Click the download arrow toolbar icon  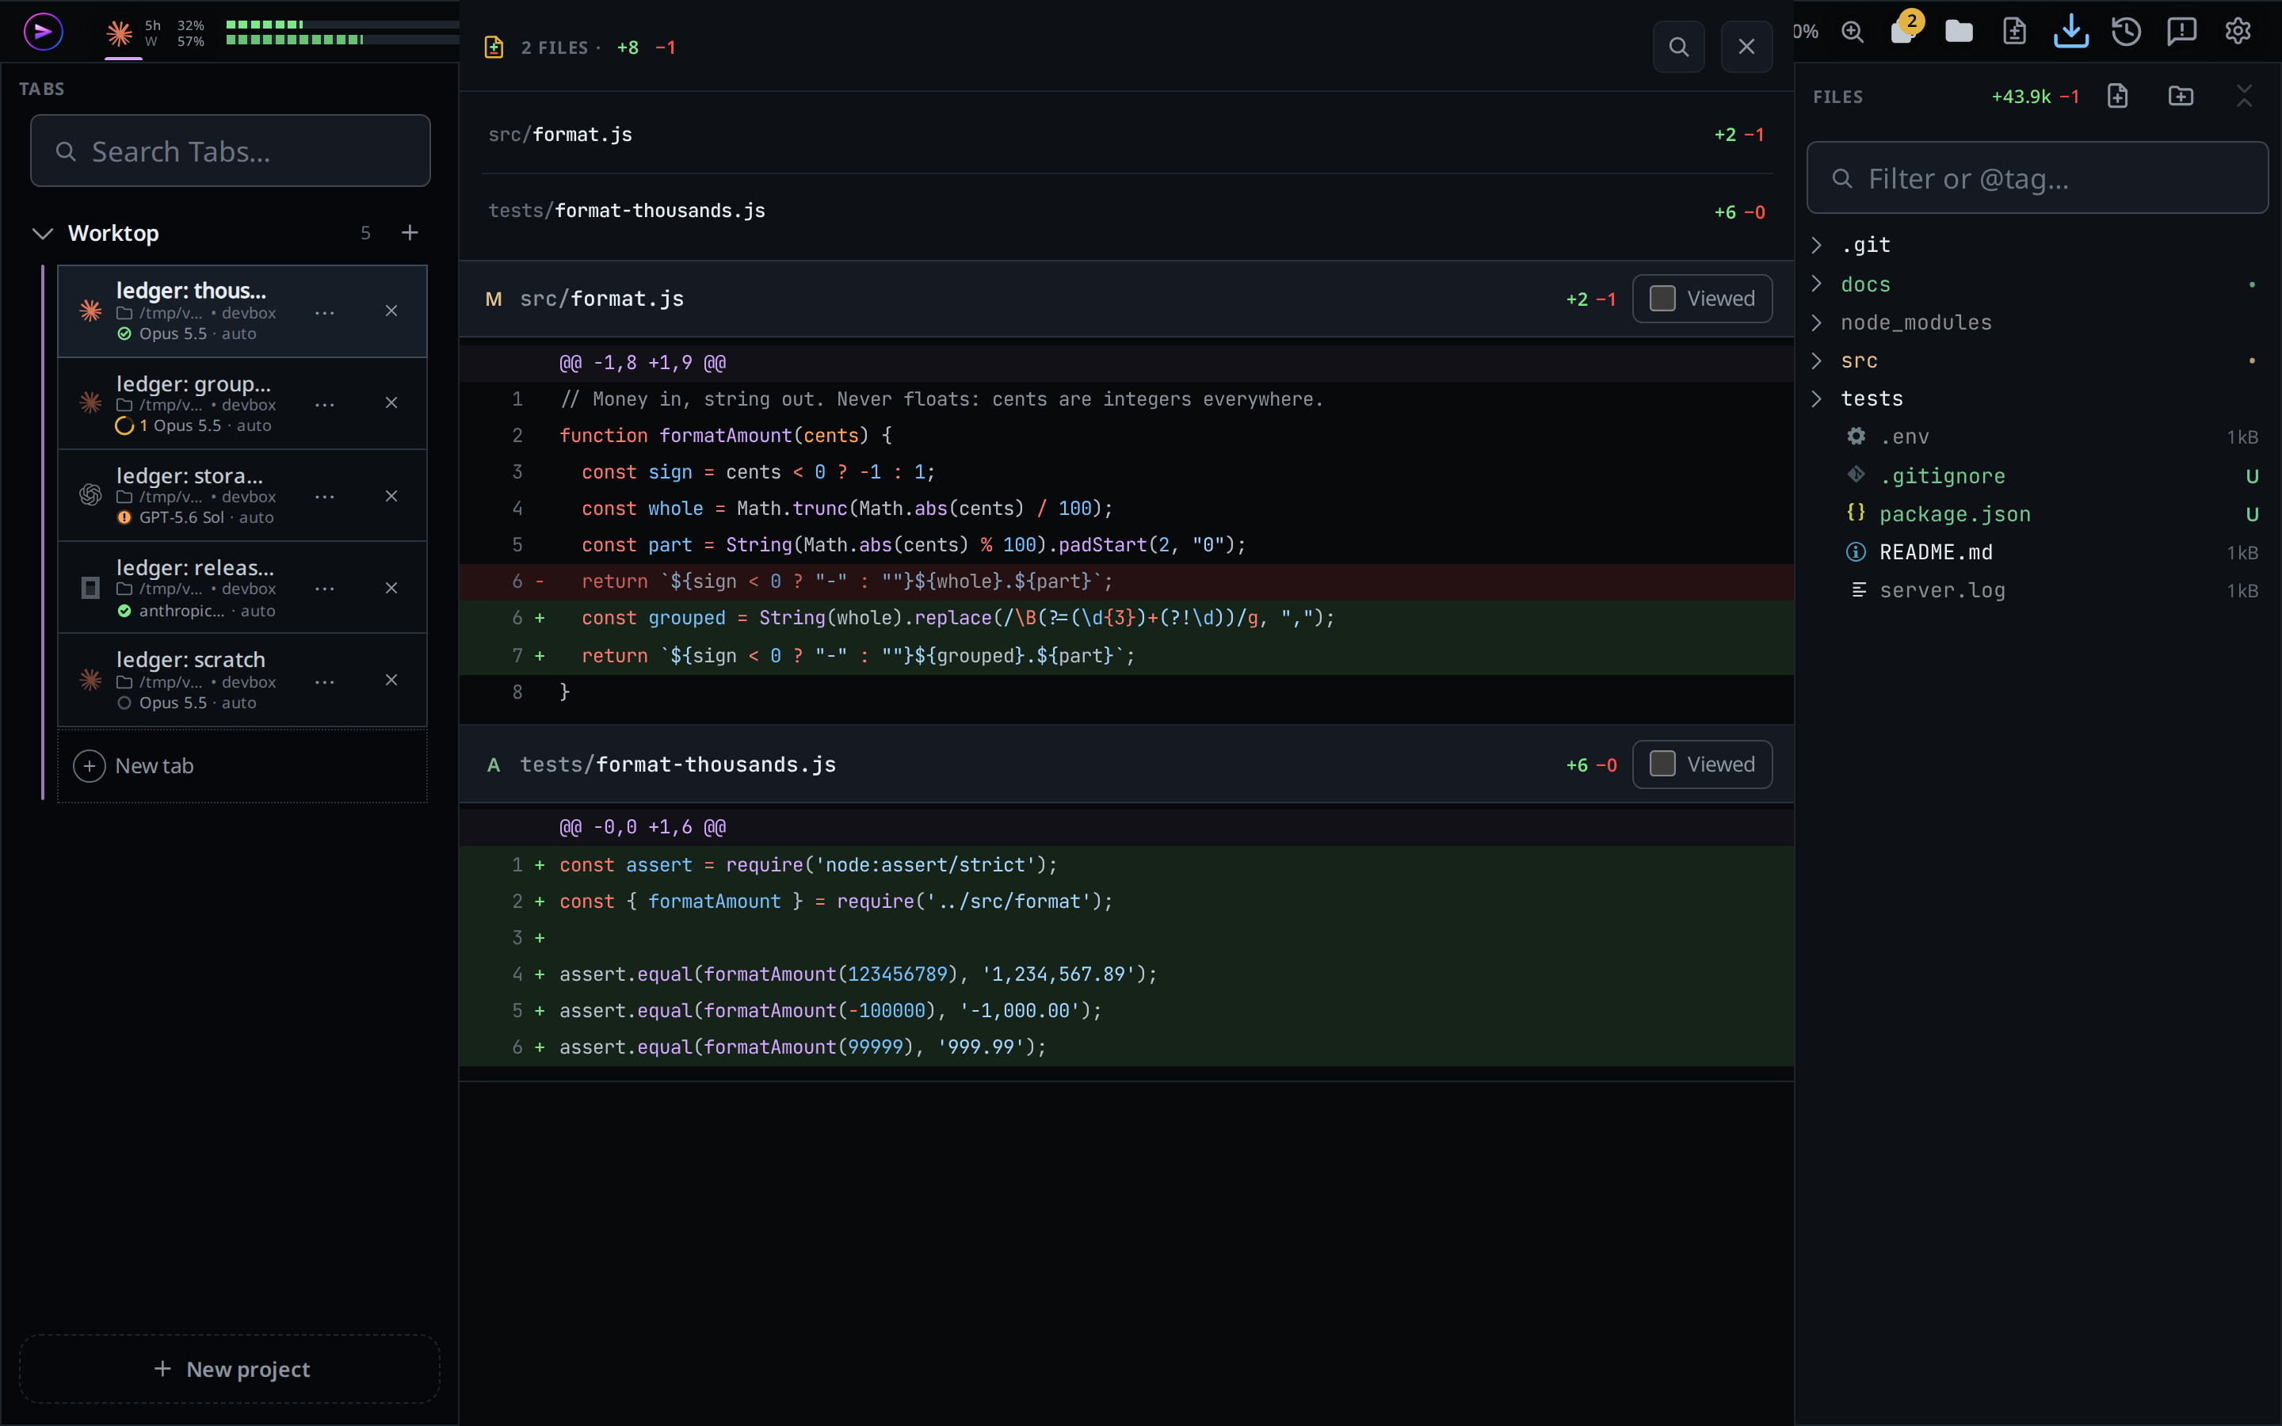click(2070, 31)
